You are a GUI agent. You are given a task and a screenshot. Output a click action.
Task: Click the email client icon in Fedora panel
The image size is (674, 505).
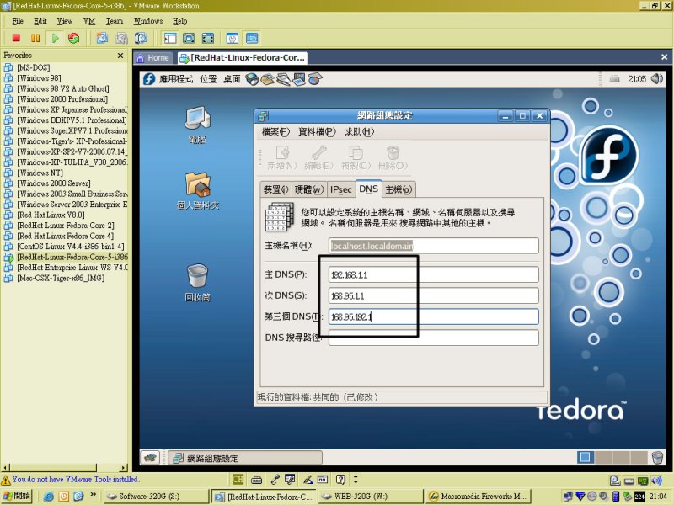[x=267, y=79]
